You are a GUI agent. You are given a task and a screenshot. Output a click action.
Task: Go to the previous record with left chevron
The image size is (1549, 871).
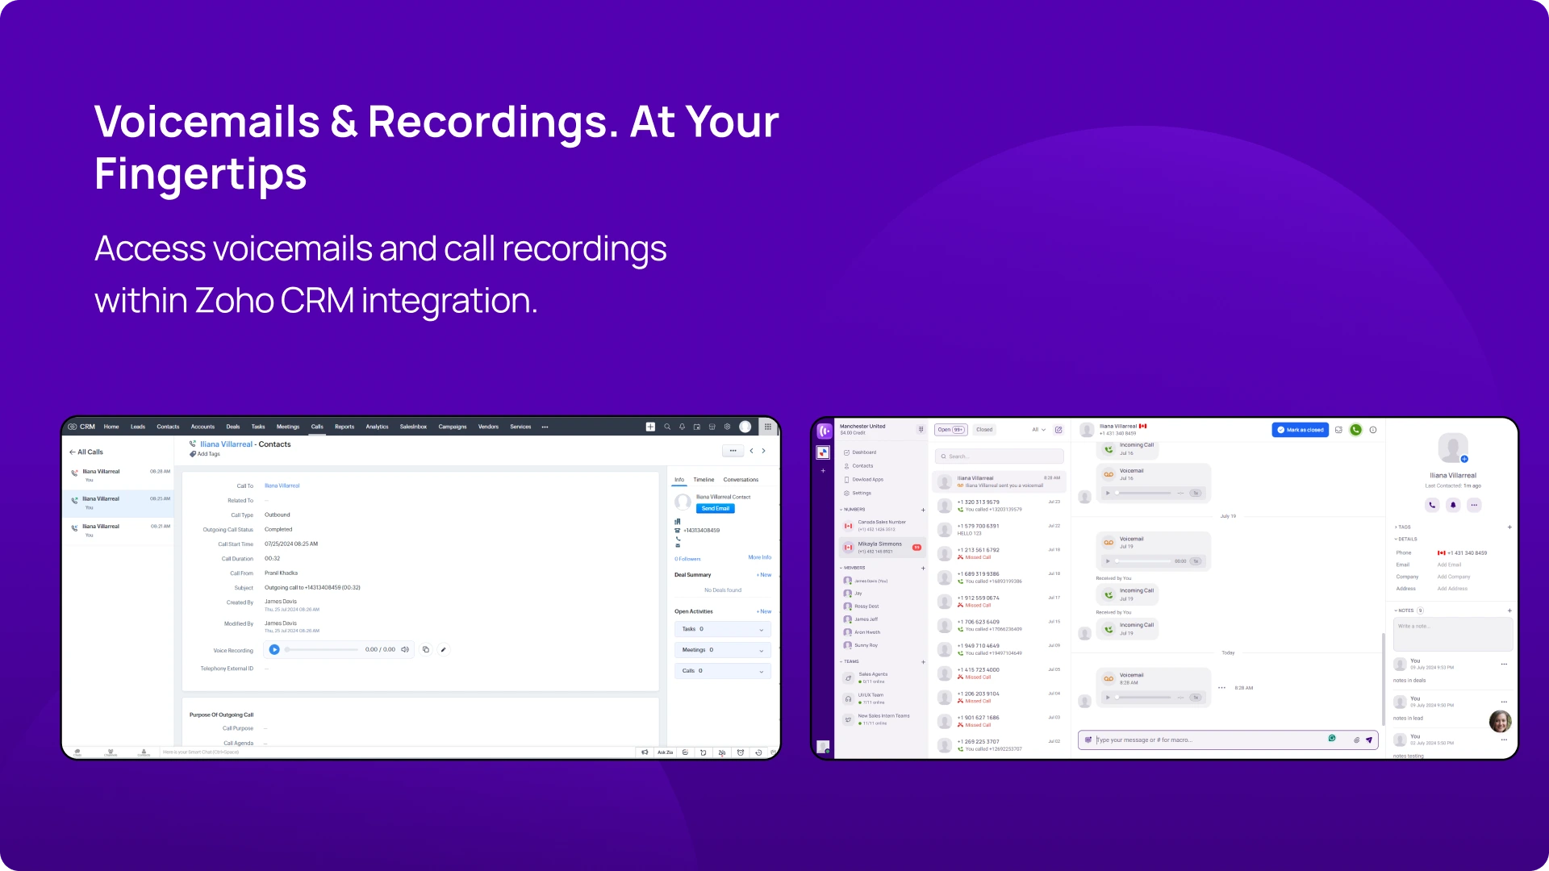coord(751,451)
